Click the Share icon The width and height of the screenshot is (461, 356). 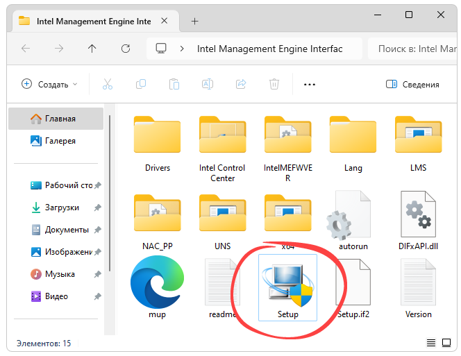coord(241,85)
